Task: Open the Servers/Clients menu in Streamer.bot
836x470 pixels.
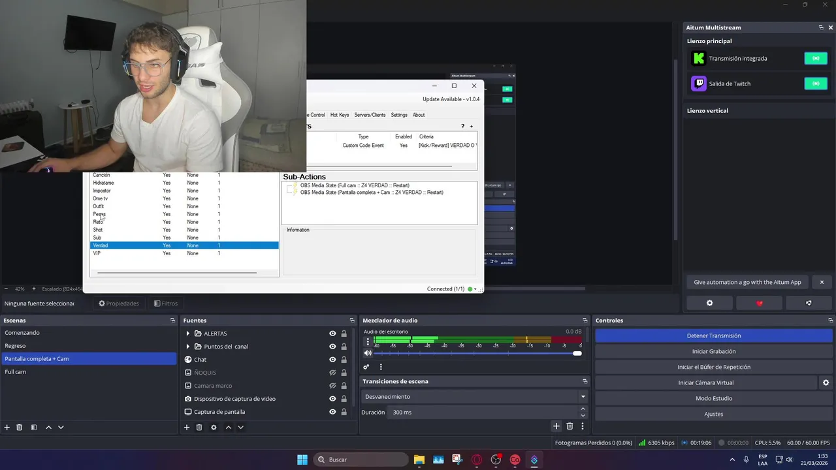Action: coord(370,115)
